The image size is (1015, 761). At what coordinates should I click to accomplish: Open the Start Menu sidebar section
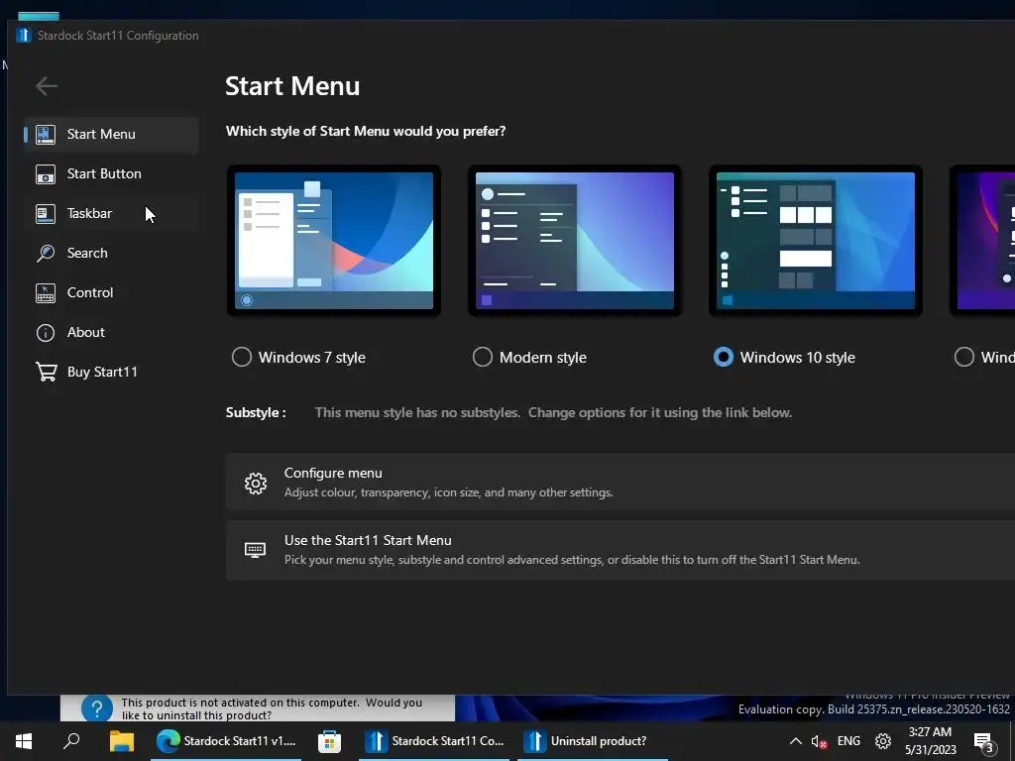pyautogui.click(x=111, y=134)
